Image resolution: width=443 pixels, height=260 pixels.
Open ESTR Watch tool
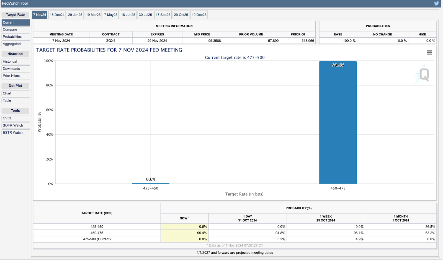[x=16, y=133]
